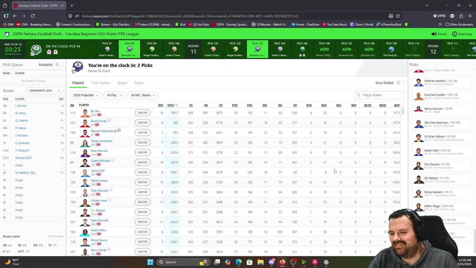Open Brock Purdy's news note icon
The image size is (476, 268).
click(x=109, y=121)
